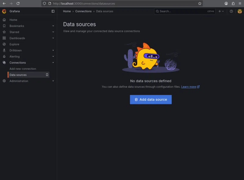Viewport: 244px width, 180px height.
Task: Click the search magnifier icon
Action: tap(157, 11)
